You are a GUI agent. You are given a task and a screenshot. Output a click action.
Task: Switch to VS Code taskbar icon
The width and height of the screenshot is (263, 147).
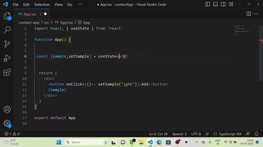tap(150, 142)
